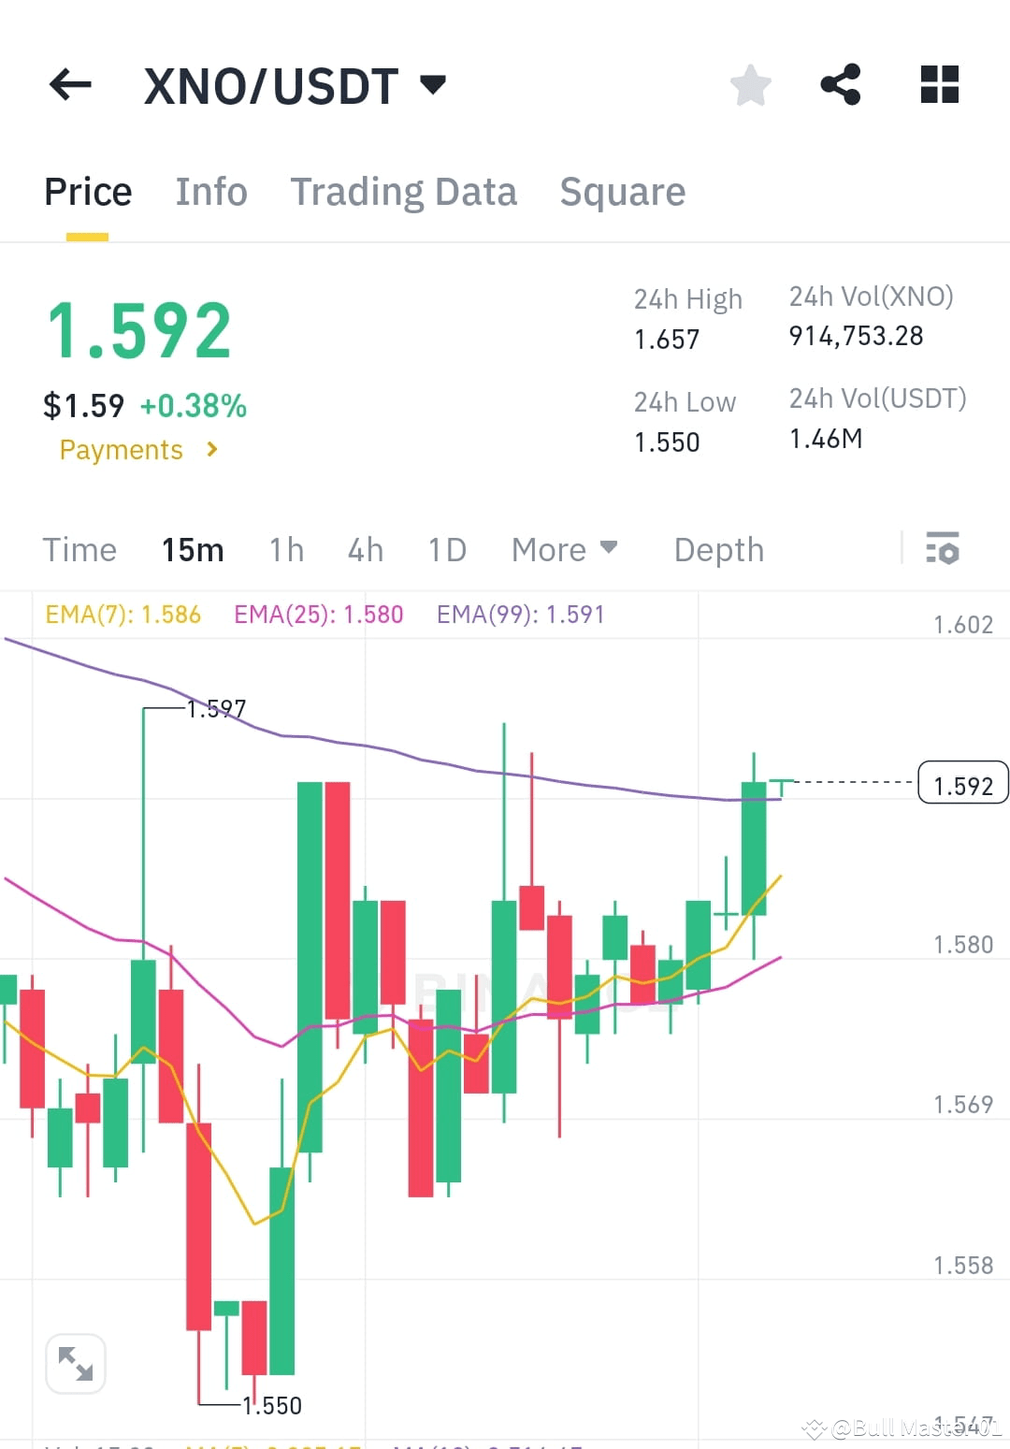Open the grid layout icon top right

tap(939, 85)
